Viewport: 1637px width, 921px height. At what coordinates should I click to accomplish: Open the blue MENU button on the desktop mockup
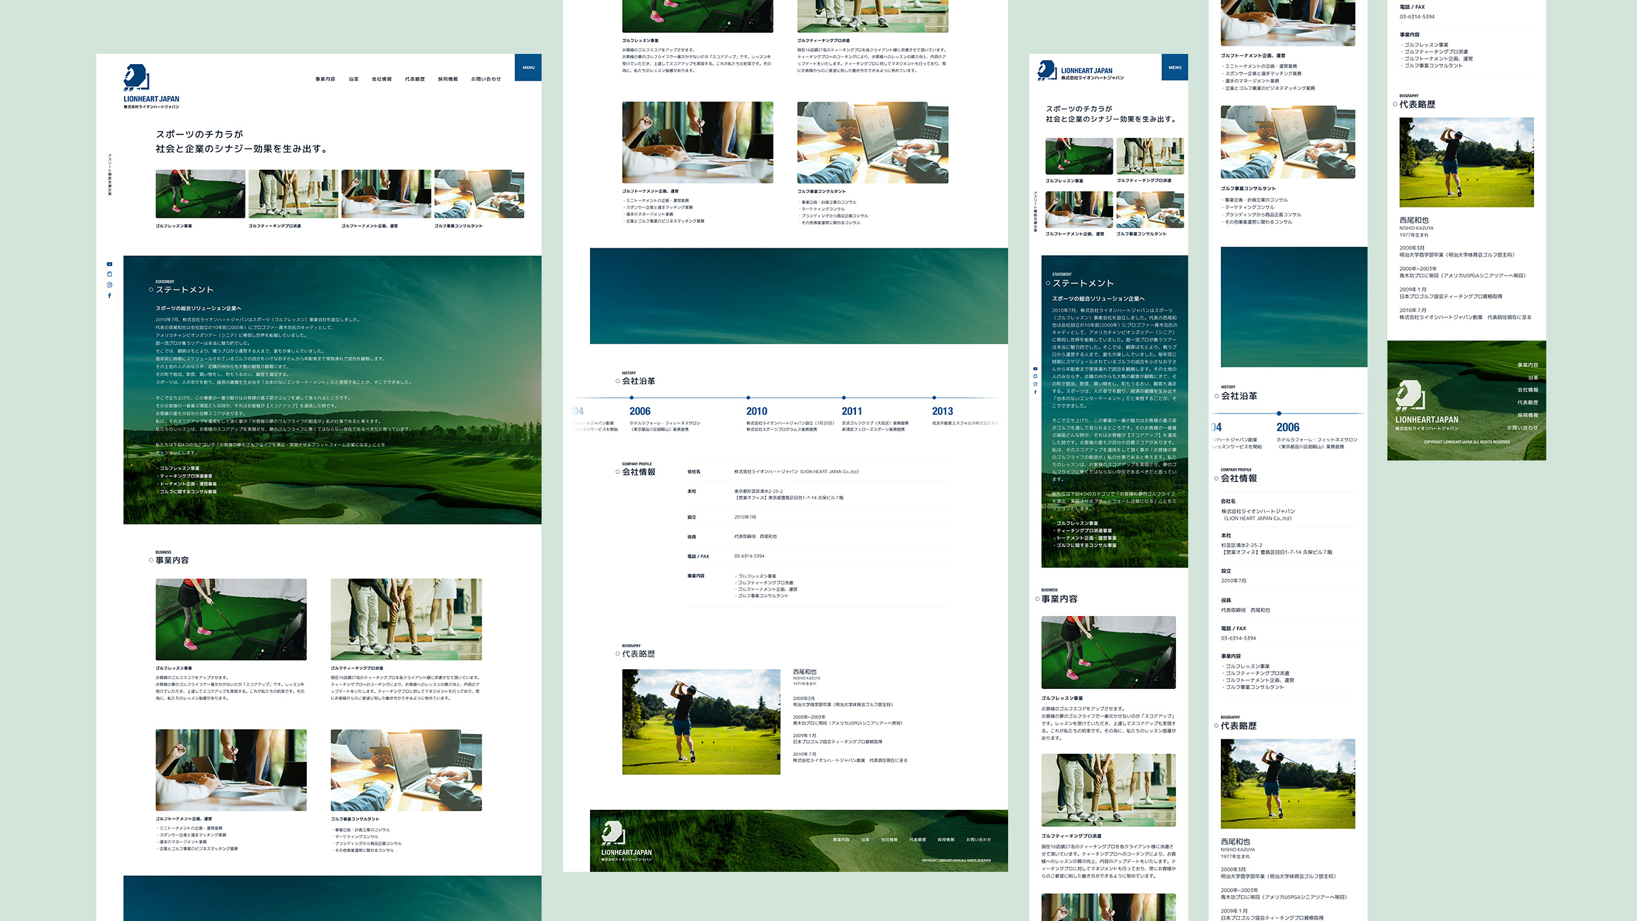pos(528,68)
